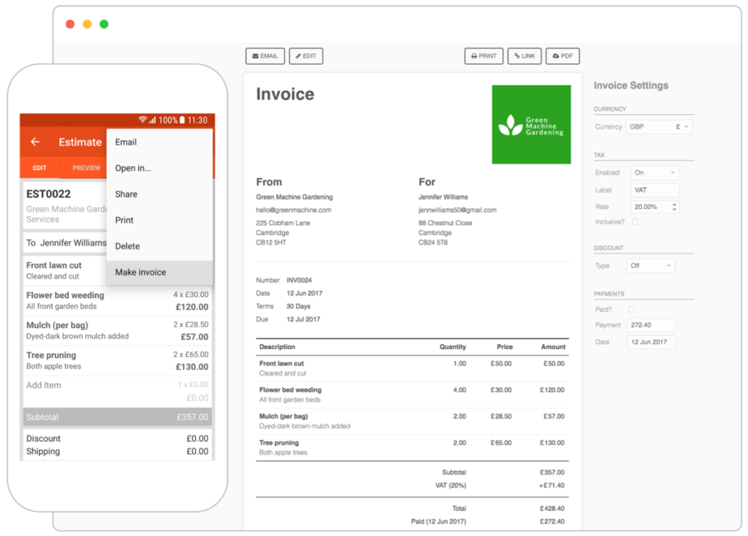Click the Tax Rate stepper arrows
This screenshot has height=536, width=748.
[674, 207]
